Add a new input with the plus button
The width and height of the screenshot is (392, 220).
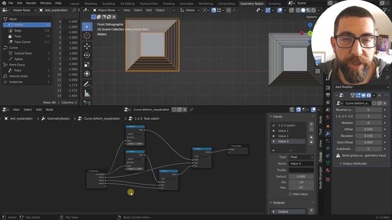[x=311, y=124]
